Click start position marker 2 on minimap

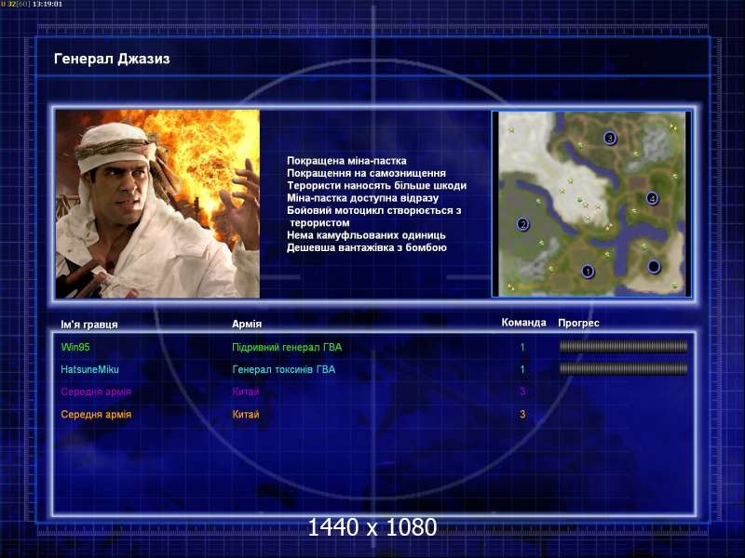click(x=523, y=224)
